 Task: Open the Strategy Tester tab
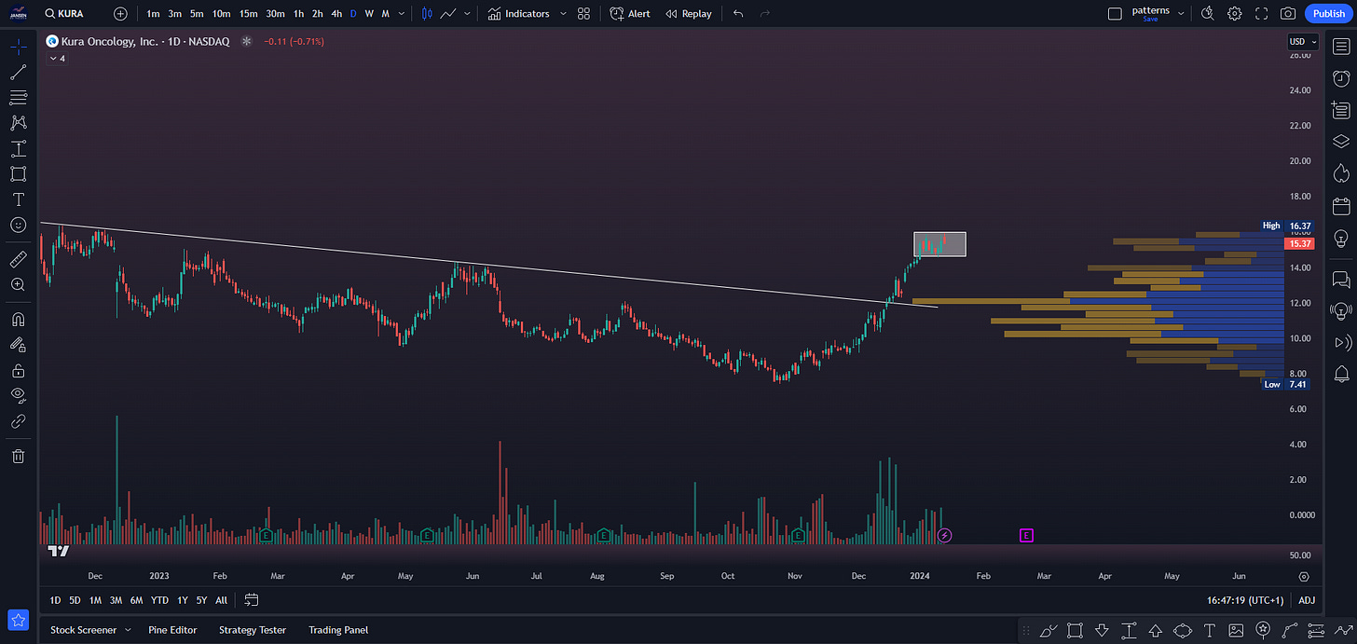[253, 630]
